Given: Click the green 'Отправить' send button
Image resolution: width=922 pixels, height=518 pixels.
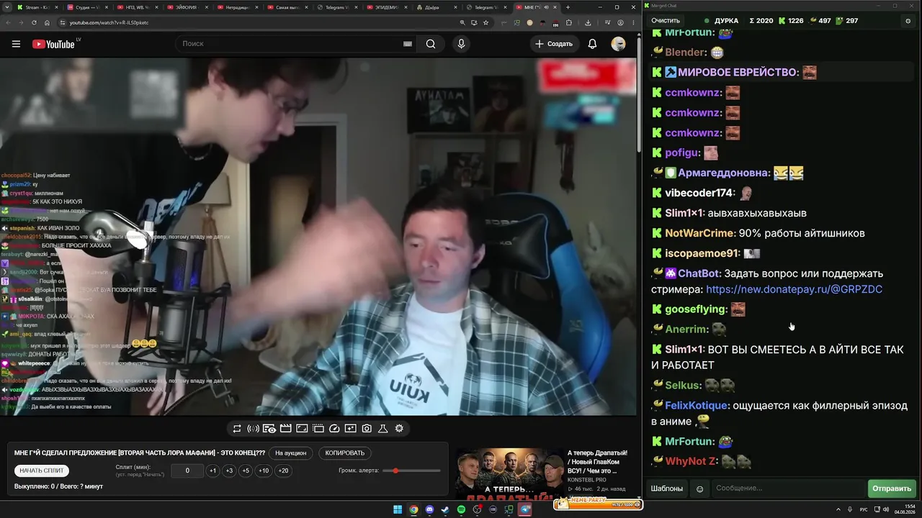Looking at the screenshot, I should 892,489.
